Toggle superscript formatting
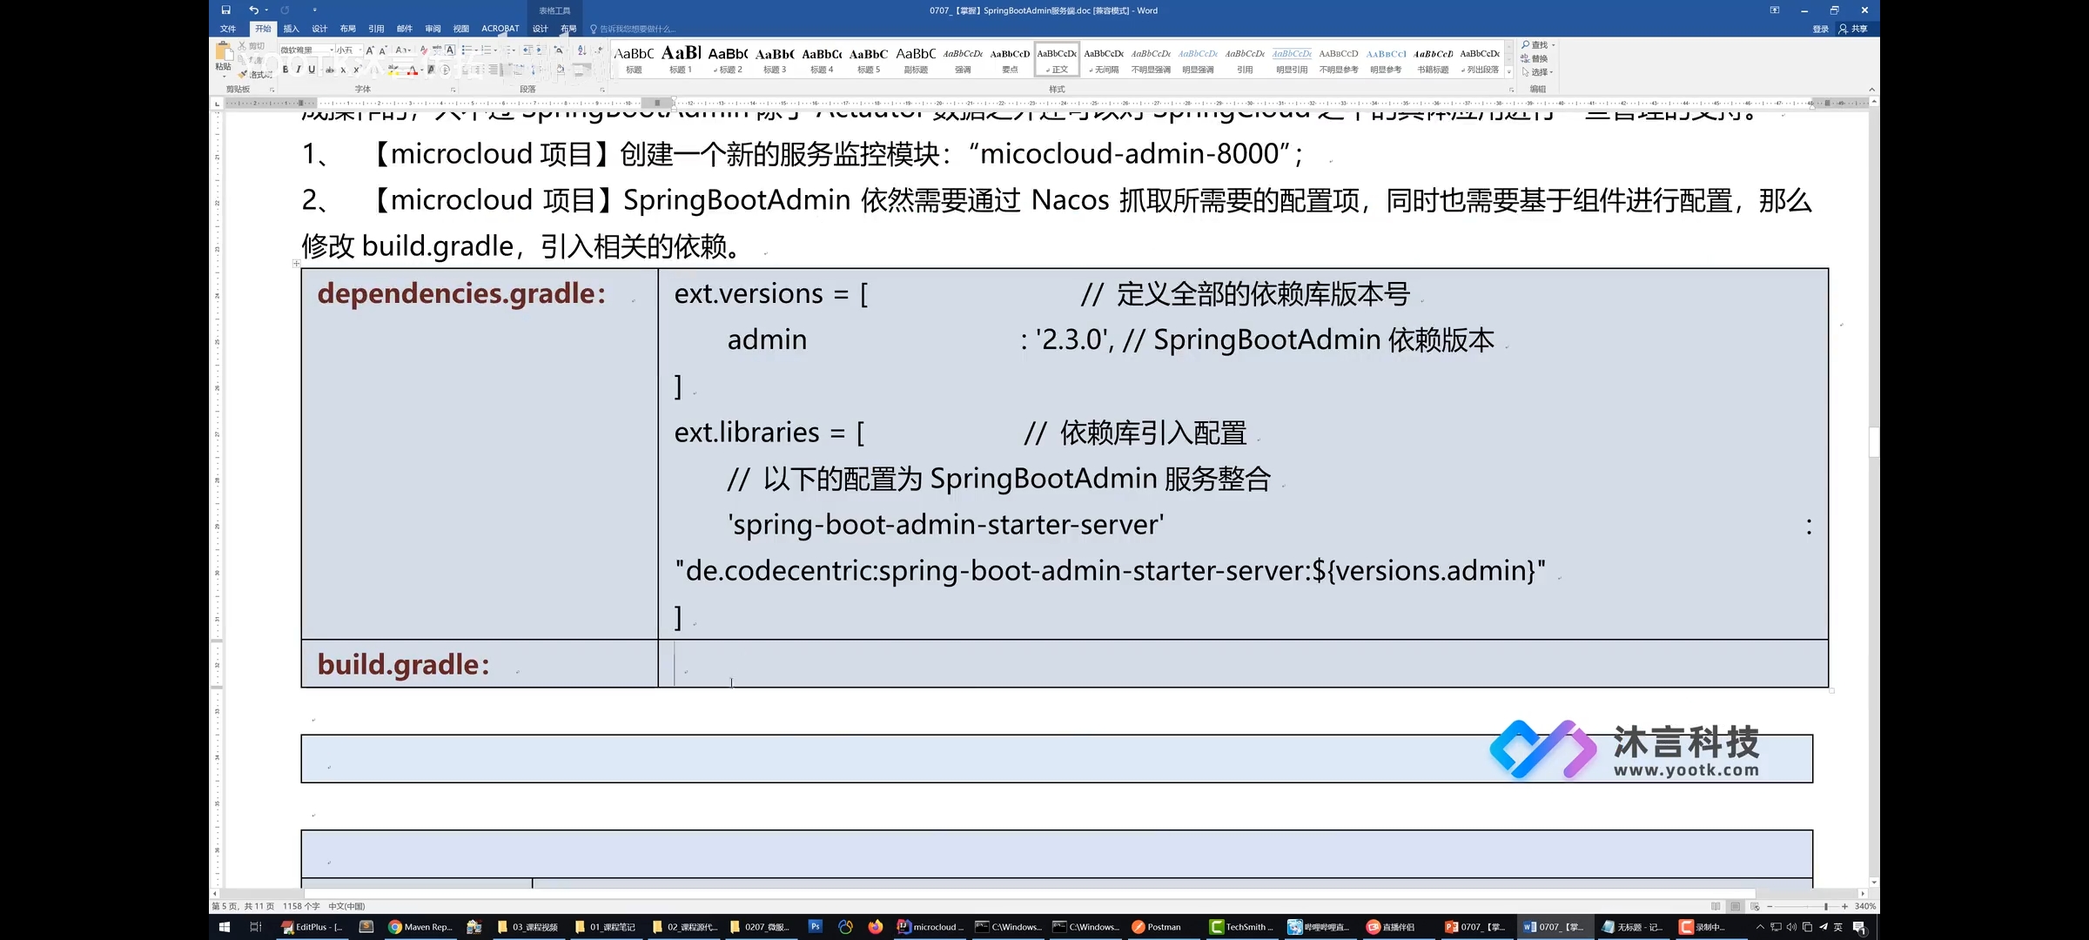2089x940 pixels. coord(357,70)
